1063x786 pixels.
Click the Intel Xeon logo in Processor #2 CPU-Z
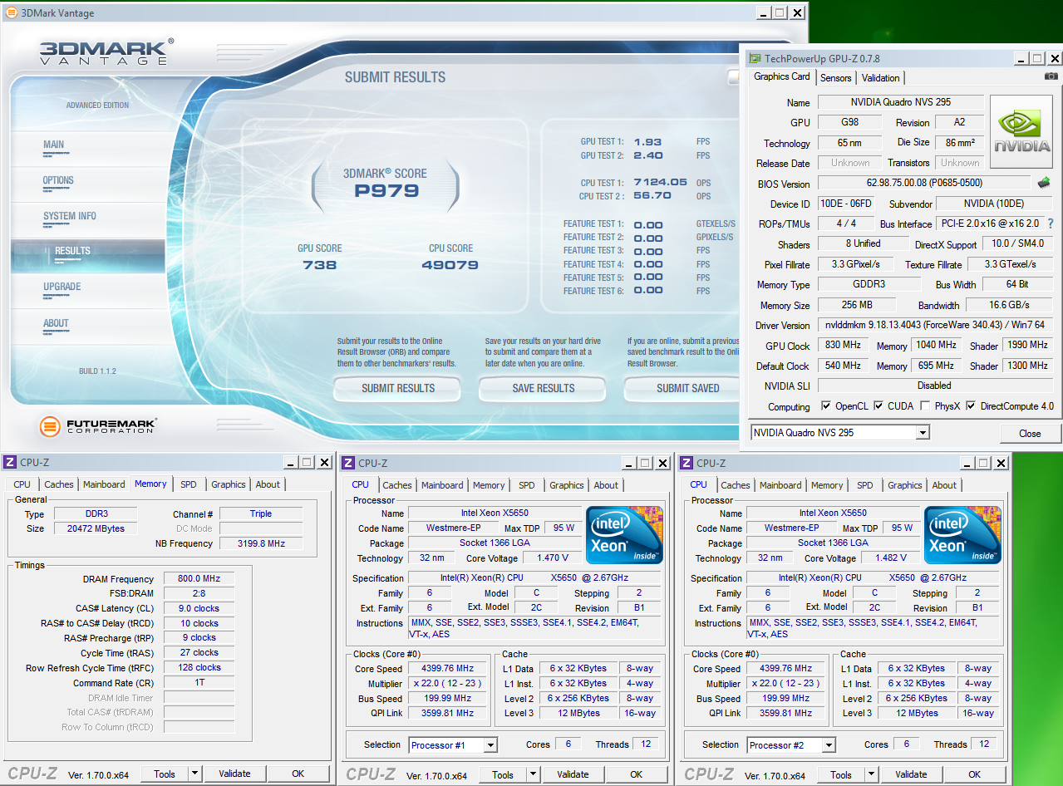point(962,535)
